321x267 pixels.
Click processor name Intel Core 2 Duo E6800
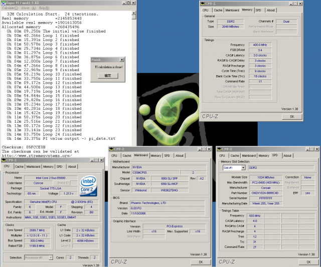click(x=51, y=178)
